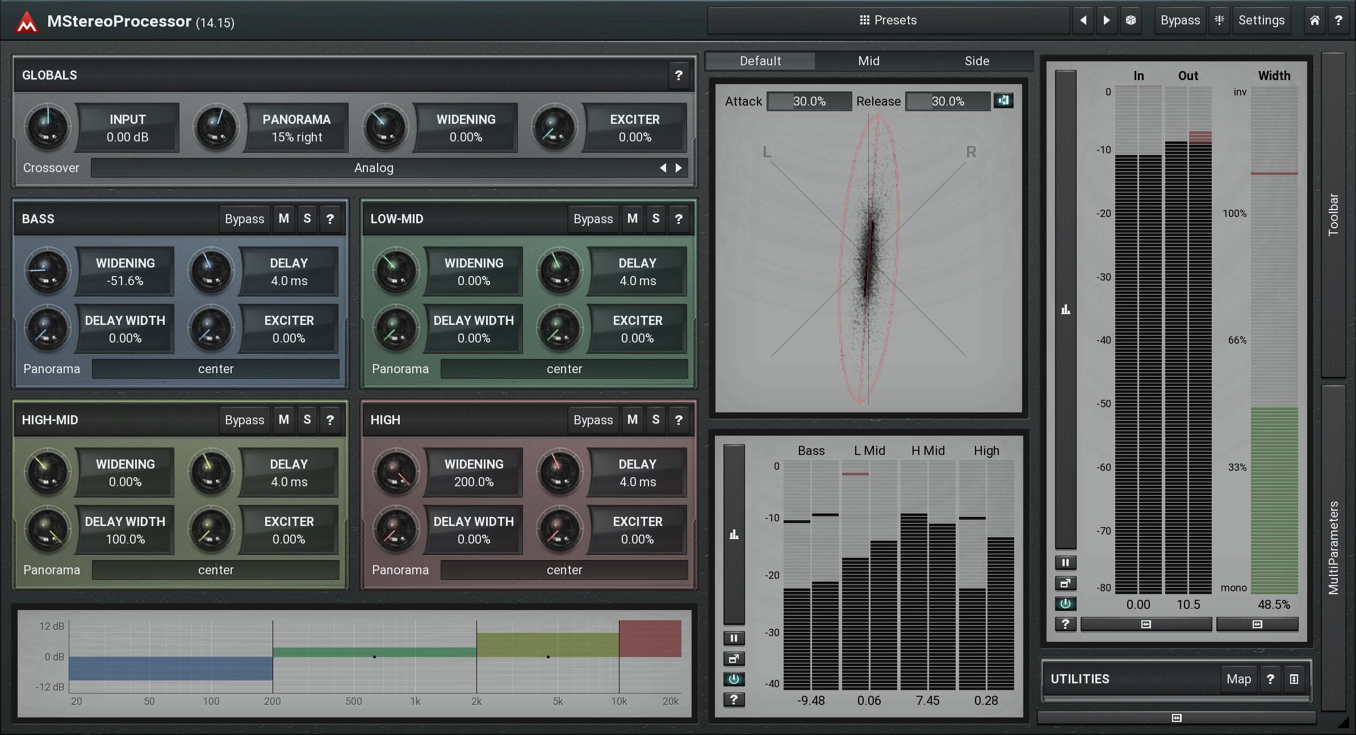Click the home icon in top bar
This screenshot has width=1356, height=735.
click(x=1315, y=20)
